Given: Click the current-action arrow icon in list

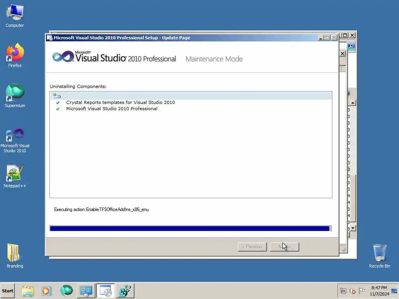Looking at the screenshot, I should (57, 96).
